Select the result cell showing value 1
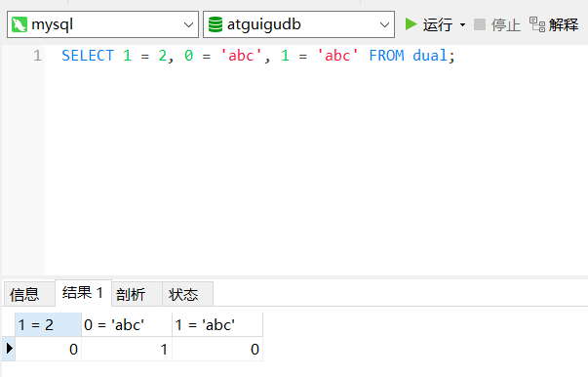This screenshot has height=377, width=588. 127,350
